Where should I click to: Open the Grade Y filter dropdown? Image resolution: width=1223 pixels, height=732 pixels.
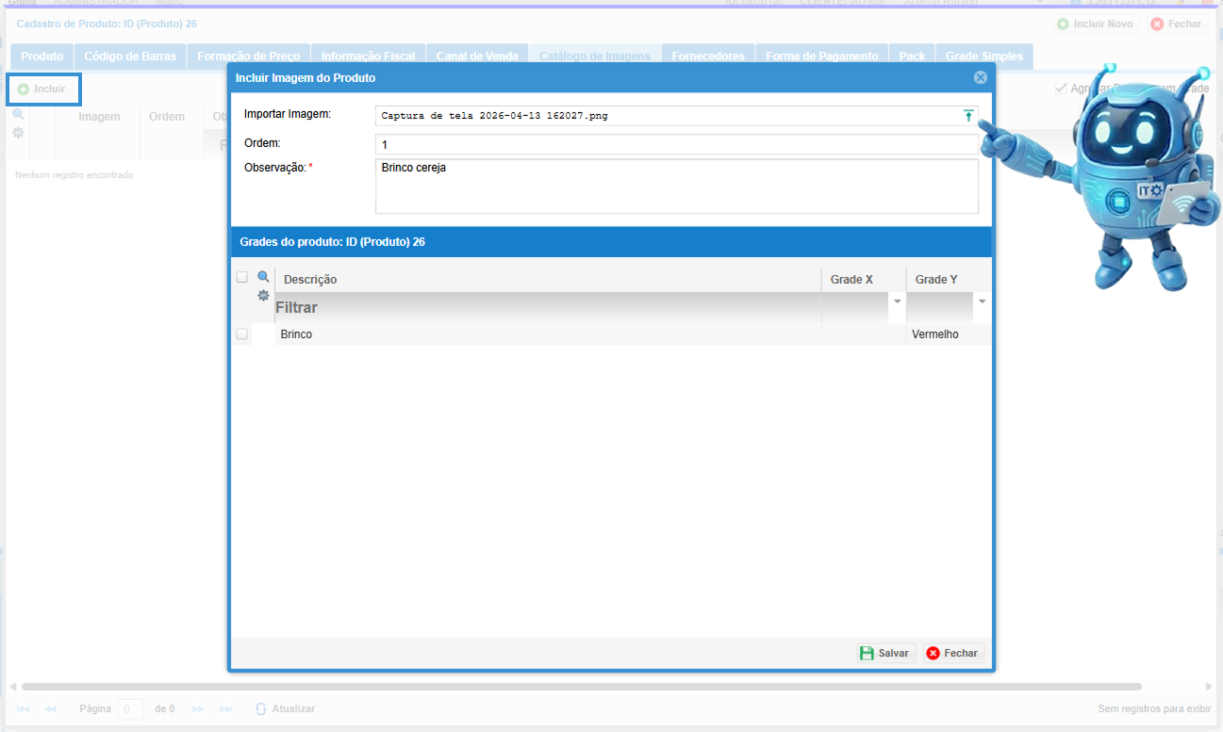click(983, 301)
